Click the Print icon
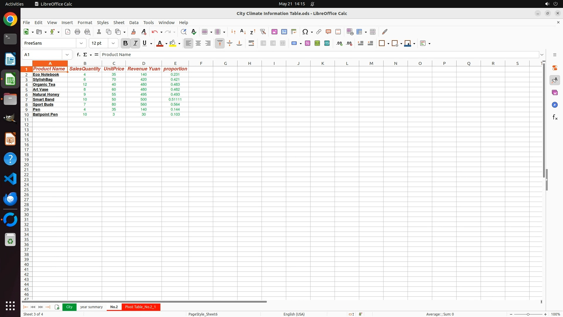 77,32
